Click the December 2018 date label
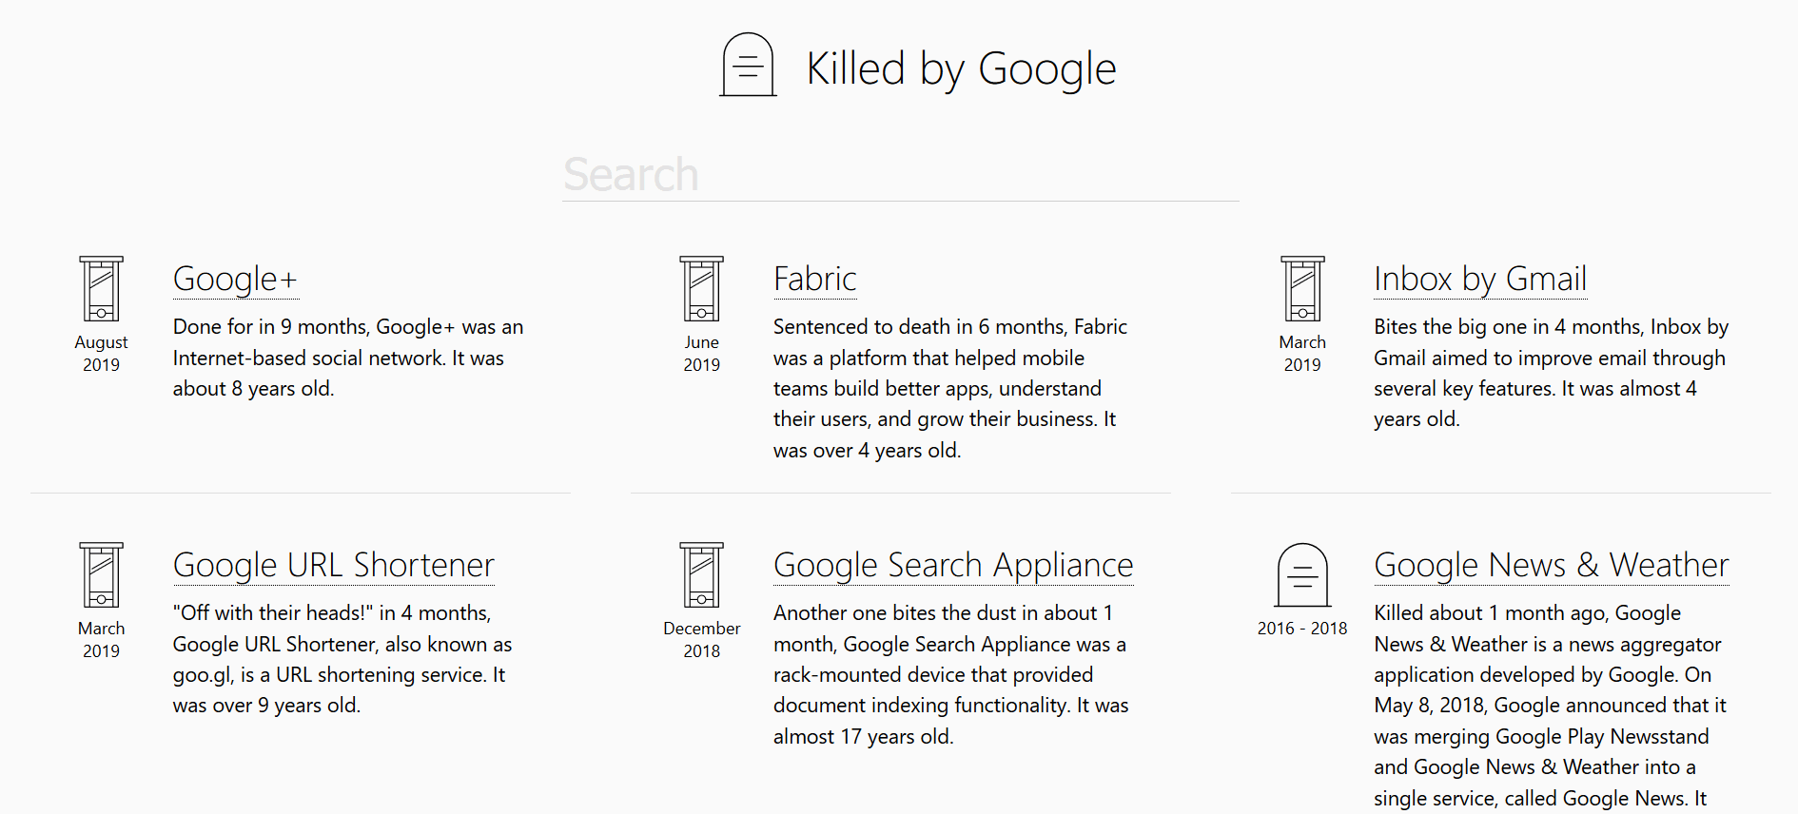 coord(701,639)
